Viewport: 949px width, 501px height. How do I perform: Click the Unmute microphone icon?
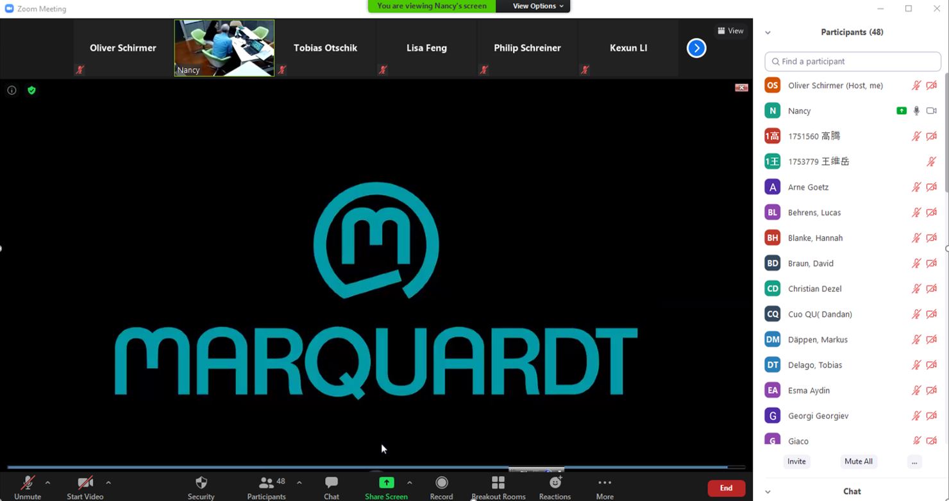coord(28,483)
